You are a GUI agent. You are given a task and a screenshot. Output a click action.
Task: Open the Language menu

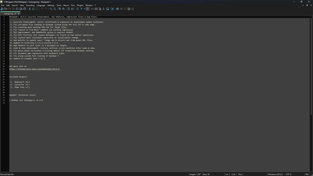[41, 5]
